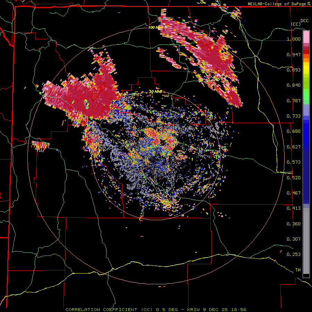Click the 0.253 color scale value
This screenshot has height=312, width=312.
click(294, 254)
